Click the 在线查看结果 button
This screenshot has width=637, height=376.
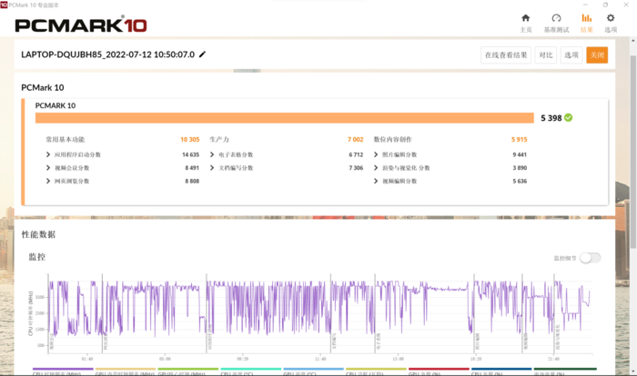point(506,55)
